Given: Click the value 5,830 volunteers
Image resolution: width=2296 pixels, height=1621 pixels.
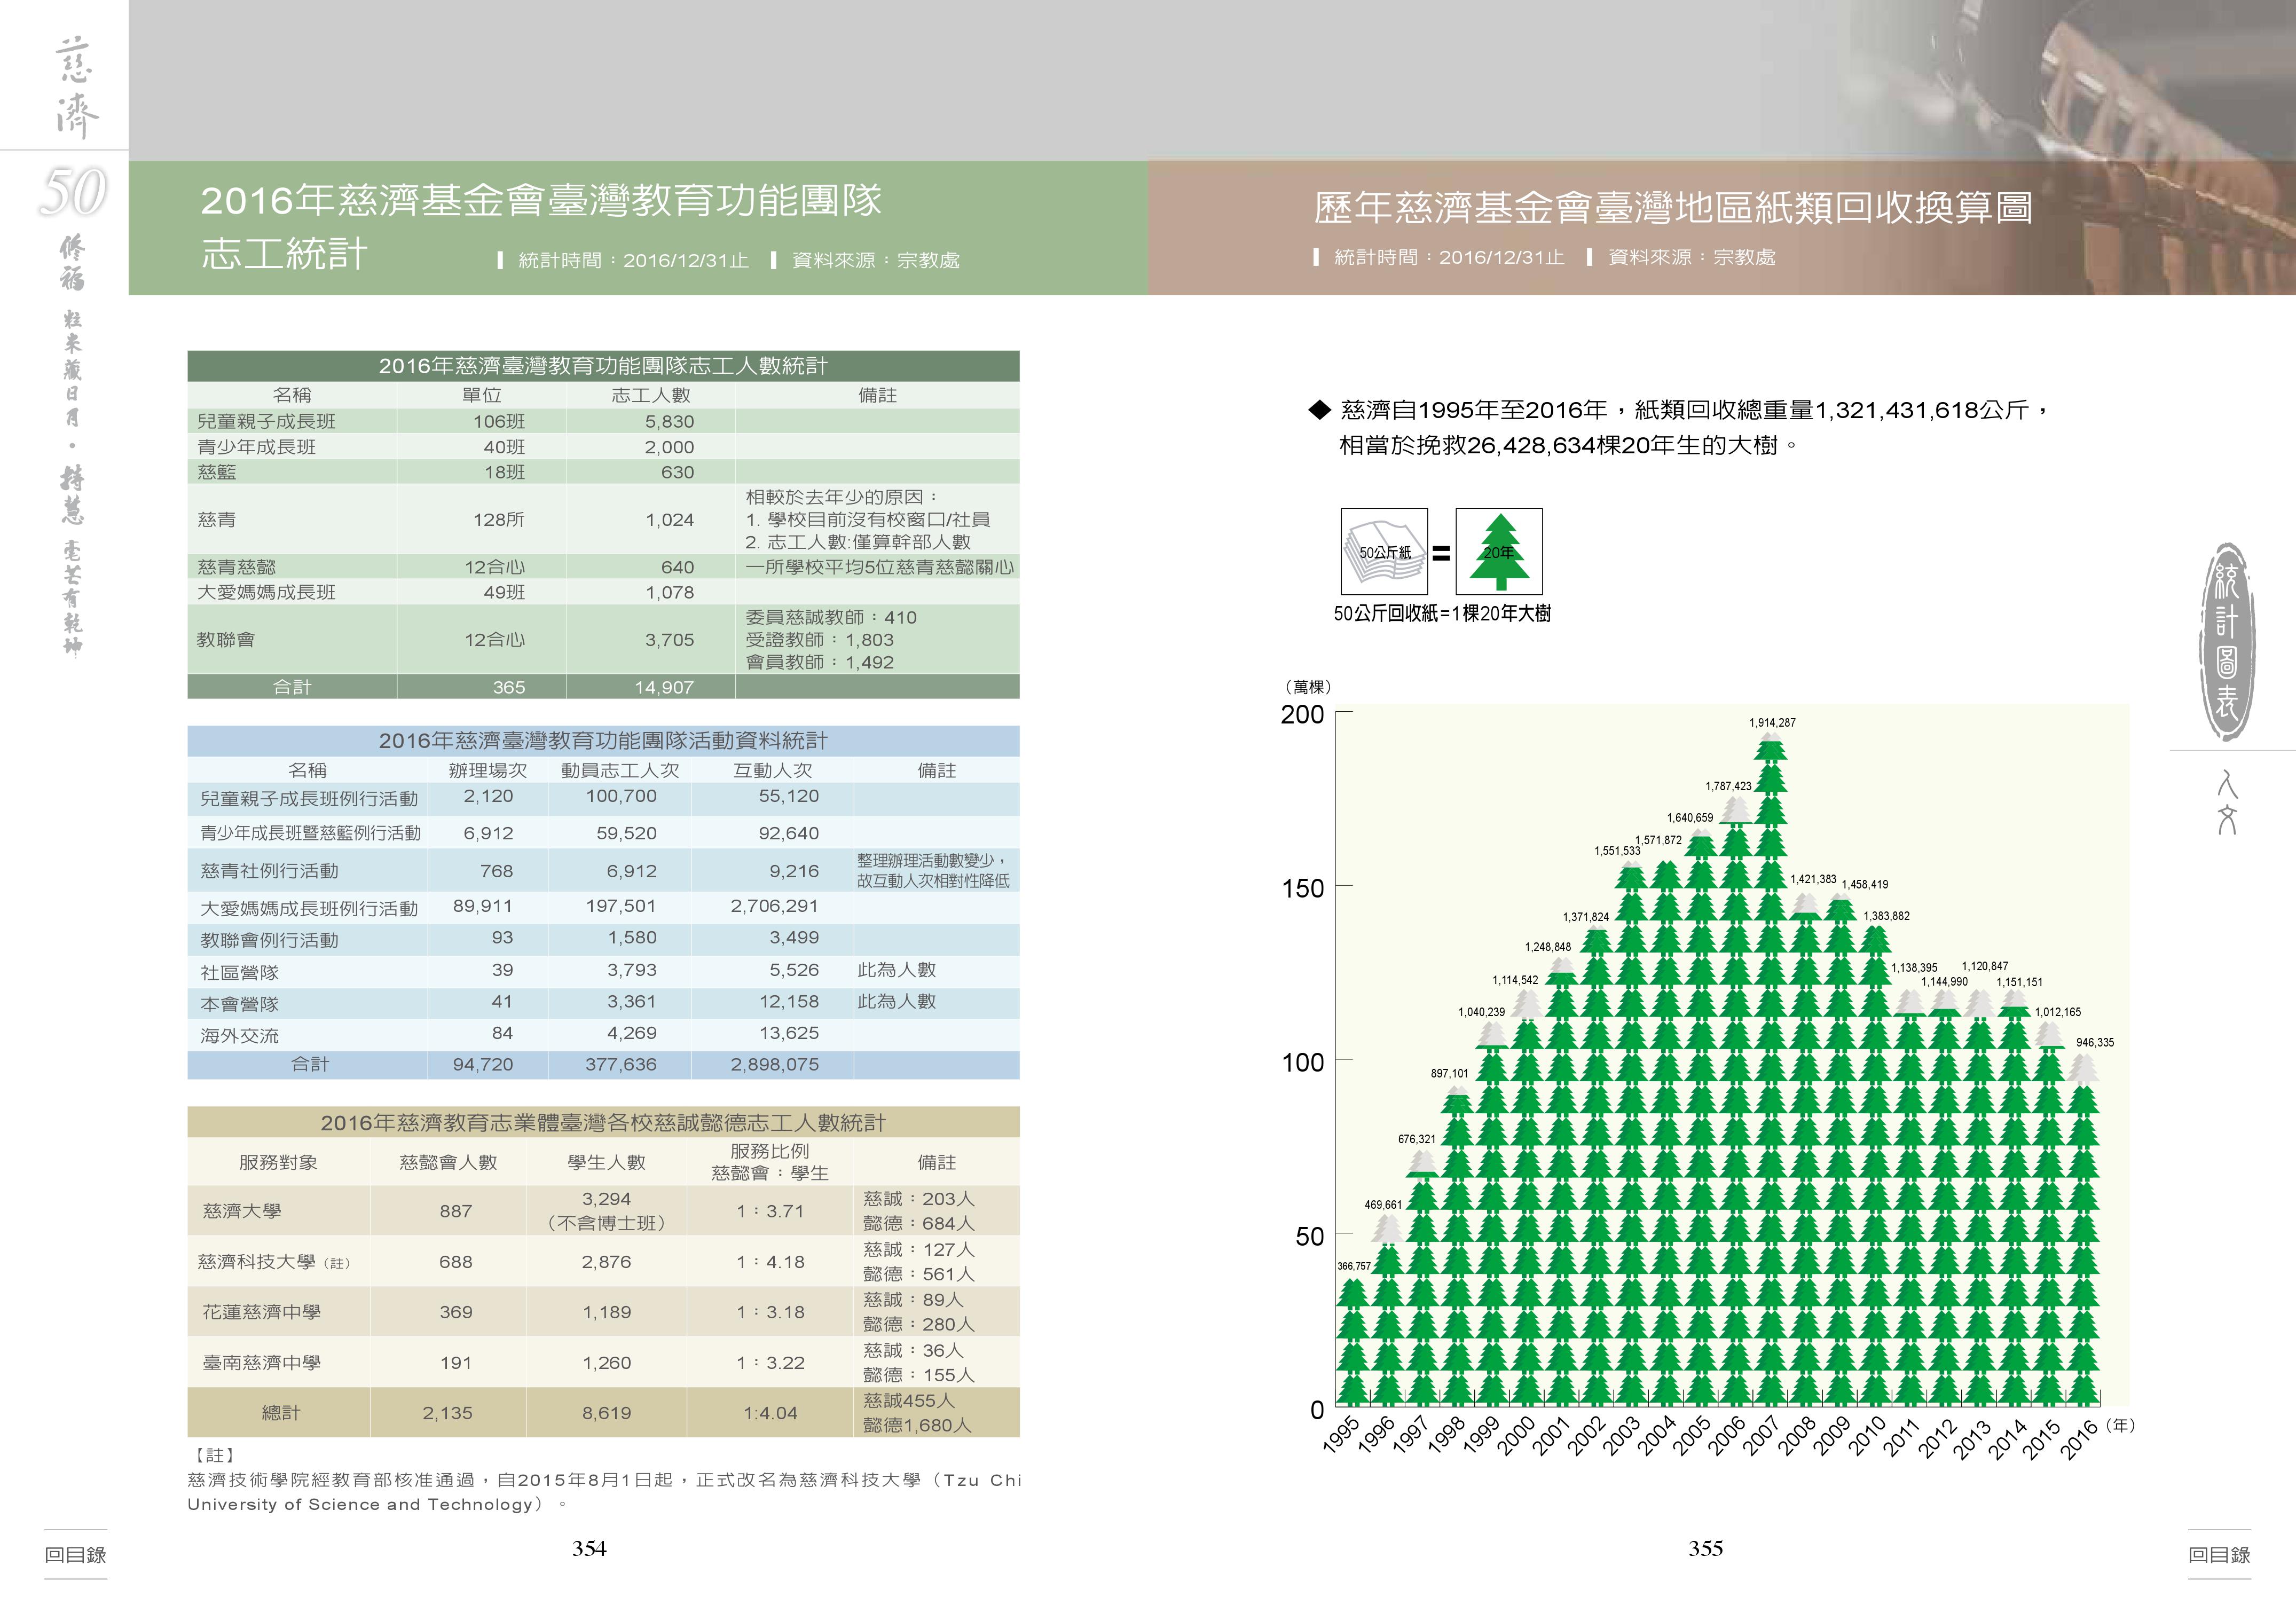Looking at the screenshot, I should (x=669, y=421).
